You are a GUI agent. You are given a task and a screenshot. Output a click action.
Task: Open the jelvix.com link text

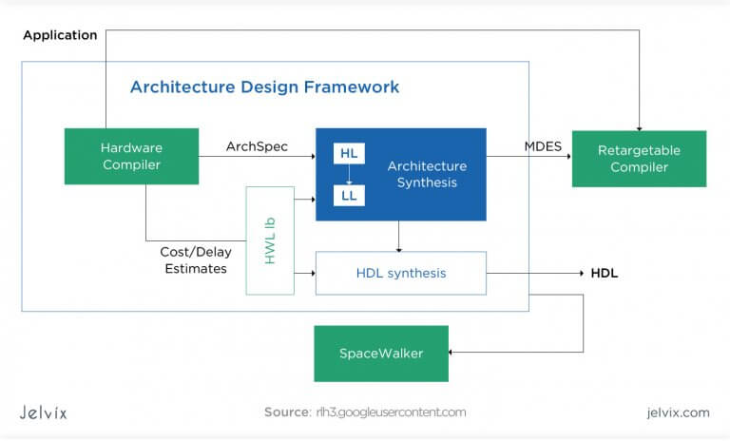(678, 412)
